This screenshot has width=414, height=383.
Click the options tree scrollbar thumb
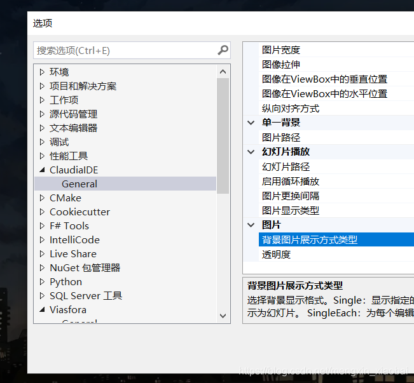223,136
